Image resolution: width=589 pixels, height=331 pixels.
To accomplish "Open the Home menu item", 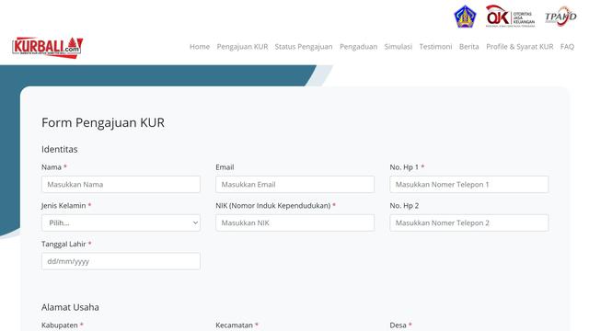I will (x=200, y=47).
